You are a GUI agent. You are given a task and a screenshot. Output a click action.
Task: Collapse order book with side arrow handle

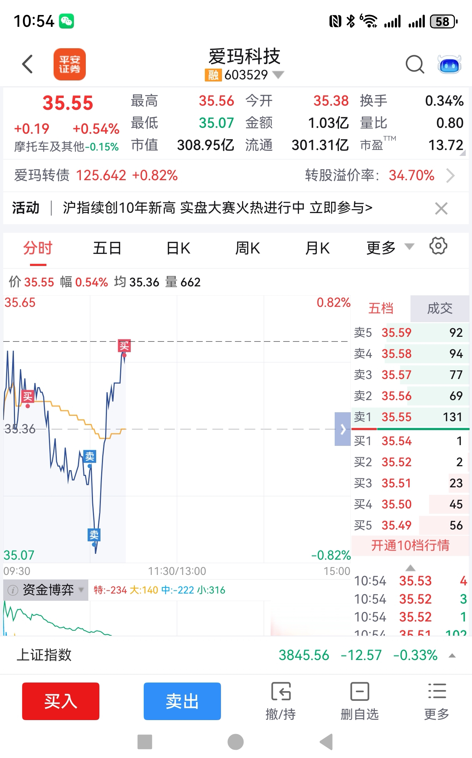click(x=343, y=429)
